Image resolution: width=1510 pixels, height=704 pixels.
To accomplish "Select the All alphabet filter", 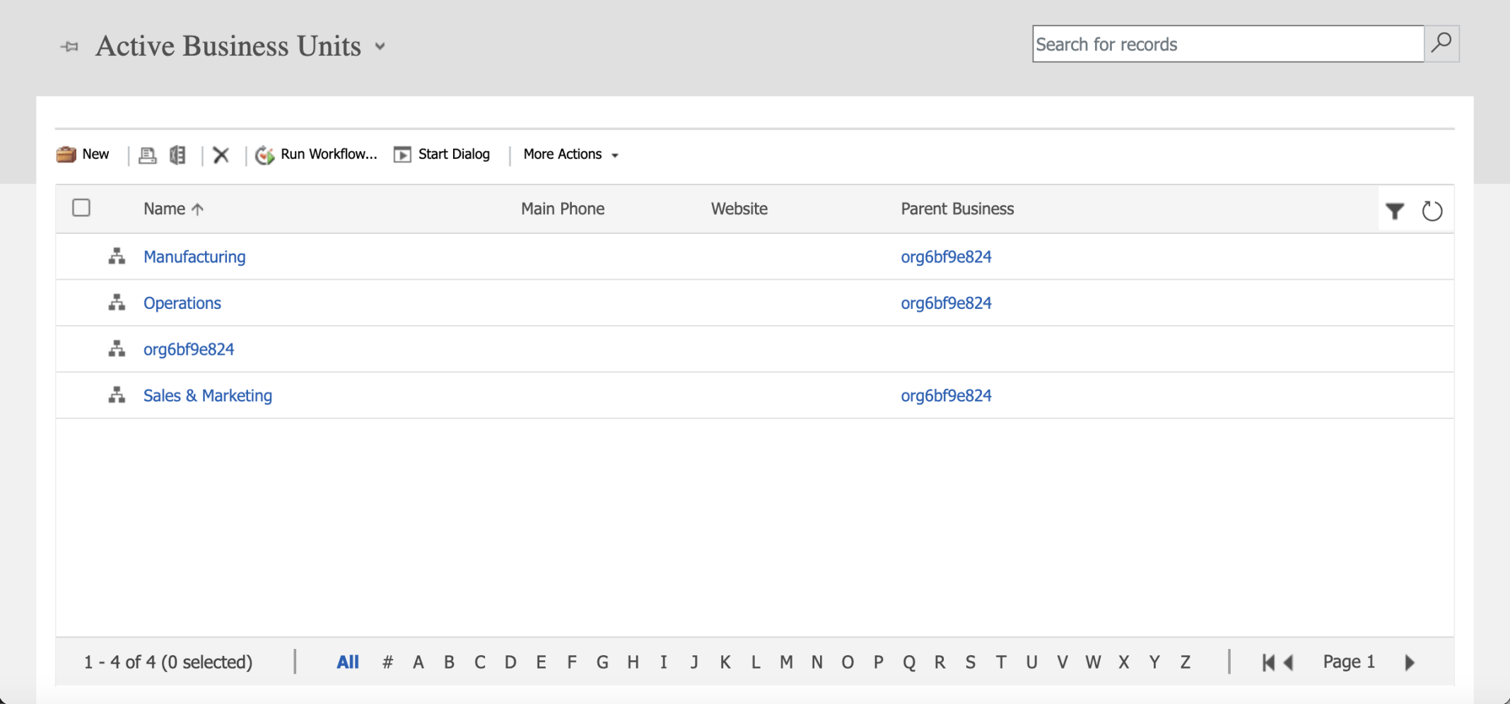I will pyautogui.click(x=348, y=662).
